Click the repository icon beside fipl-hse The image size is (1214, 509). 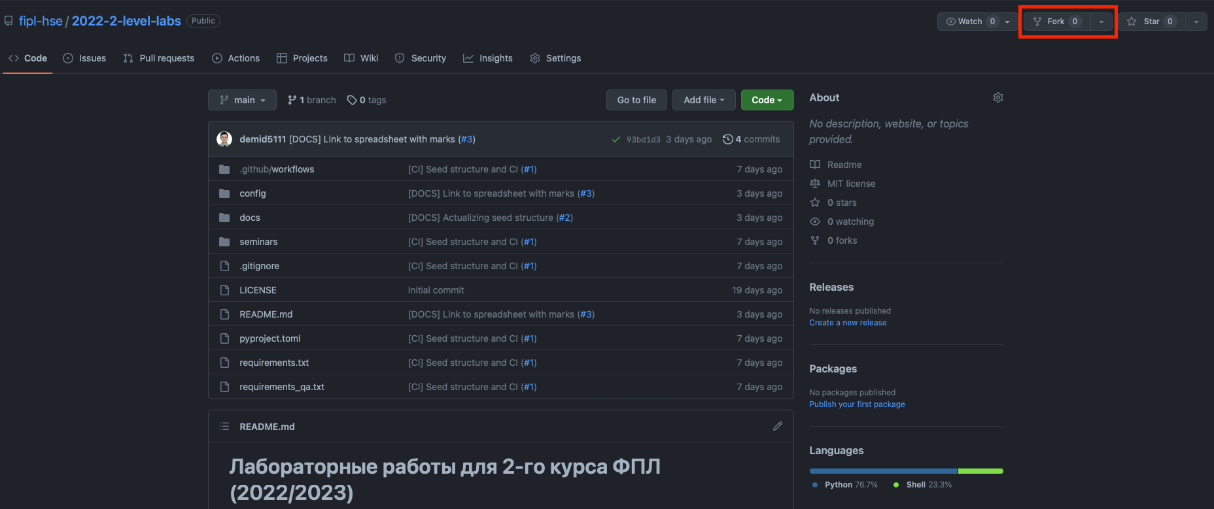pos(9,21)
